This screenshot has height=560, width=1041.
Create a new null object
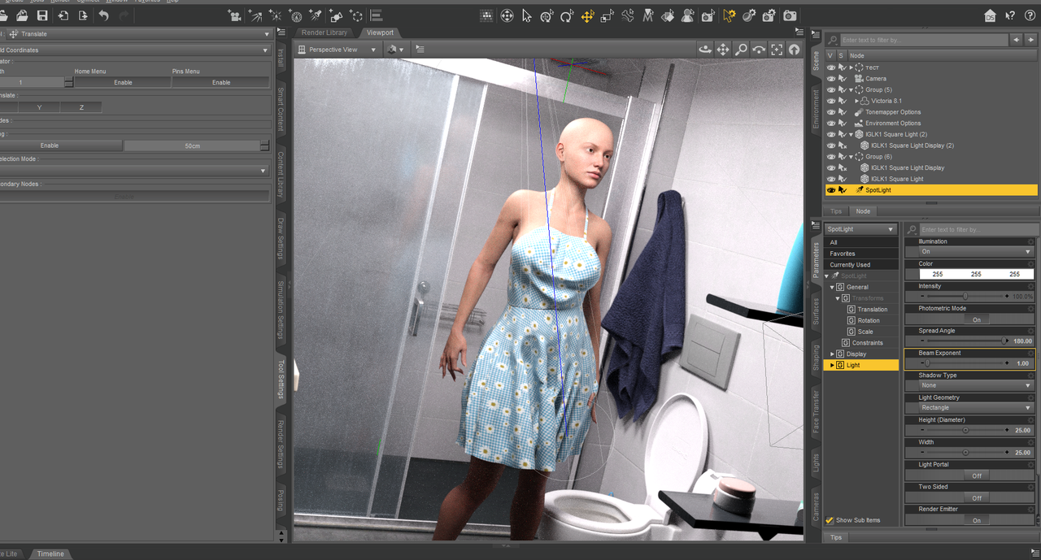coord(356,15)
